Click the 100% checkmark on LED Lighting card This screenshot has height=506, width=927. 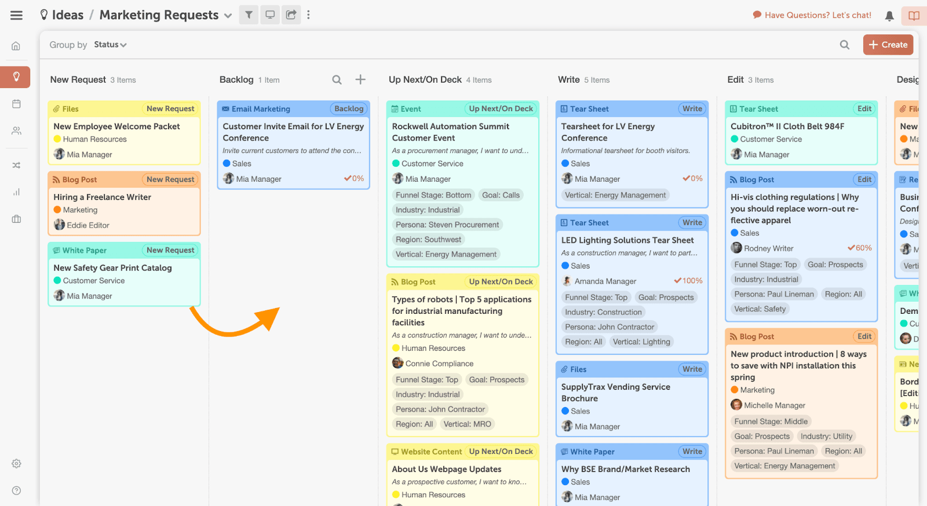point(688,281)
